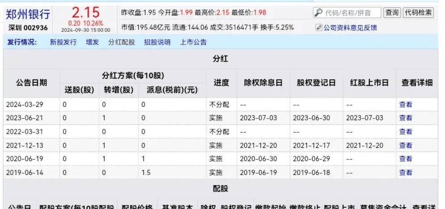Screen dimensions: 445x209
Task: Click record date 2021-12-17
Action: 311,145
